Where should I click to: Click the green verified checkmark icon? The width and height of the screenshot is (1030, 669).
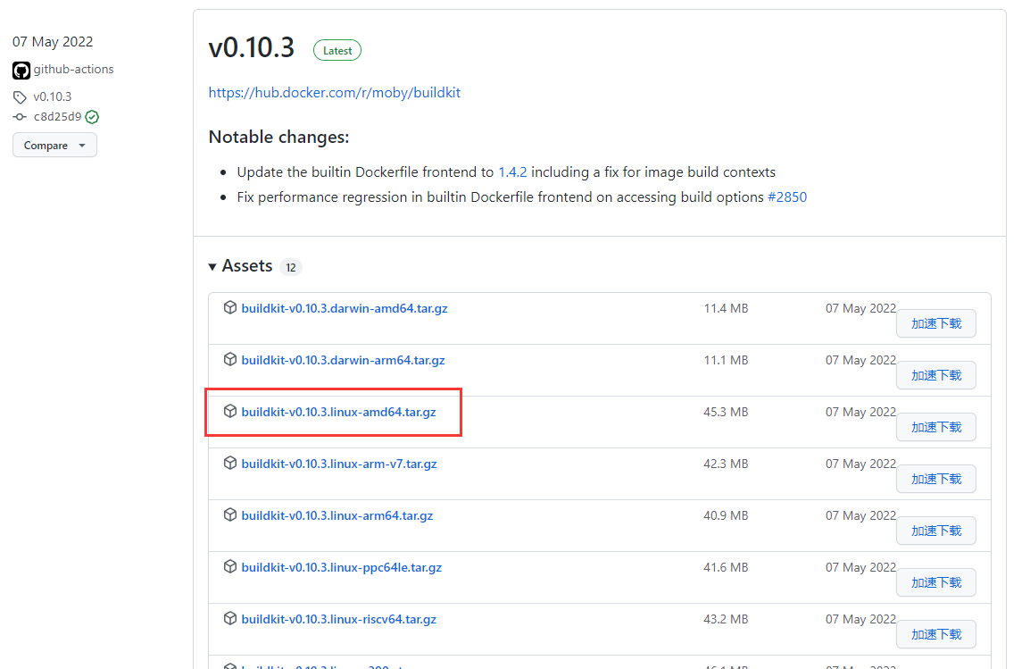point(92,117)
